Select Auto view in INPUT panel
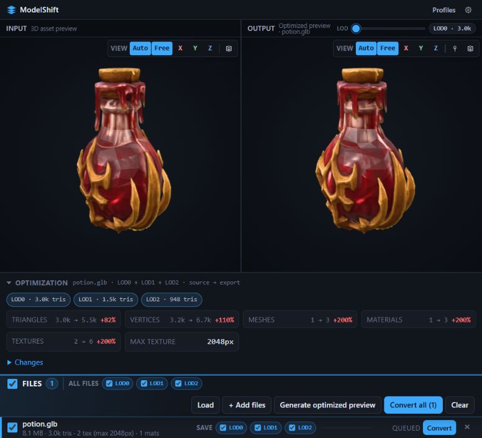The height and width of the screenshot is (438, 482). coord(140,48)
